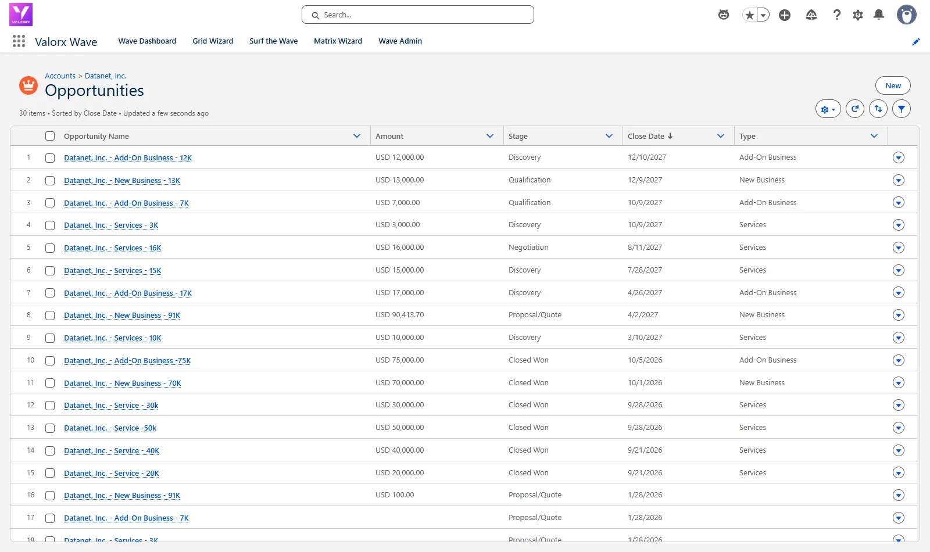The width and height of the screenshot is (930, 552).
Task: Open the Wave Dashboard tab
Action: [x=147, y=41]
